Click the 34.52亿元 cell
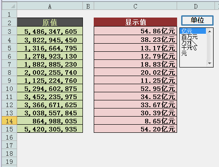The image size is (219, 167). 135,96
